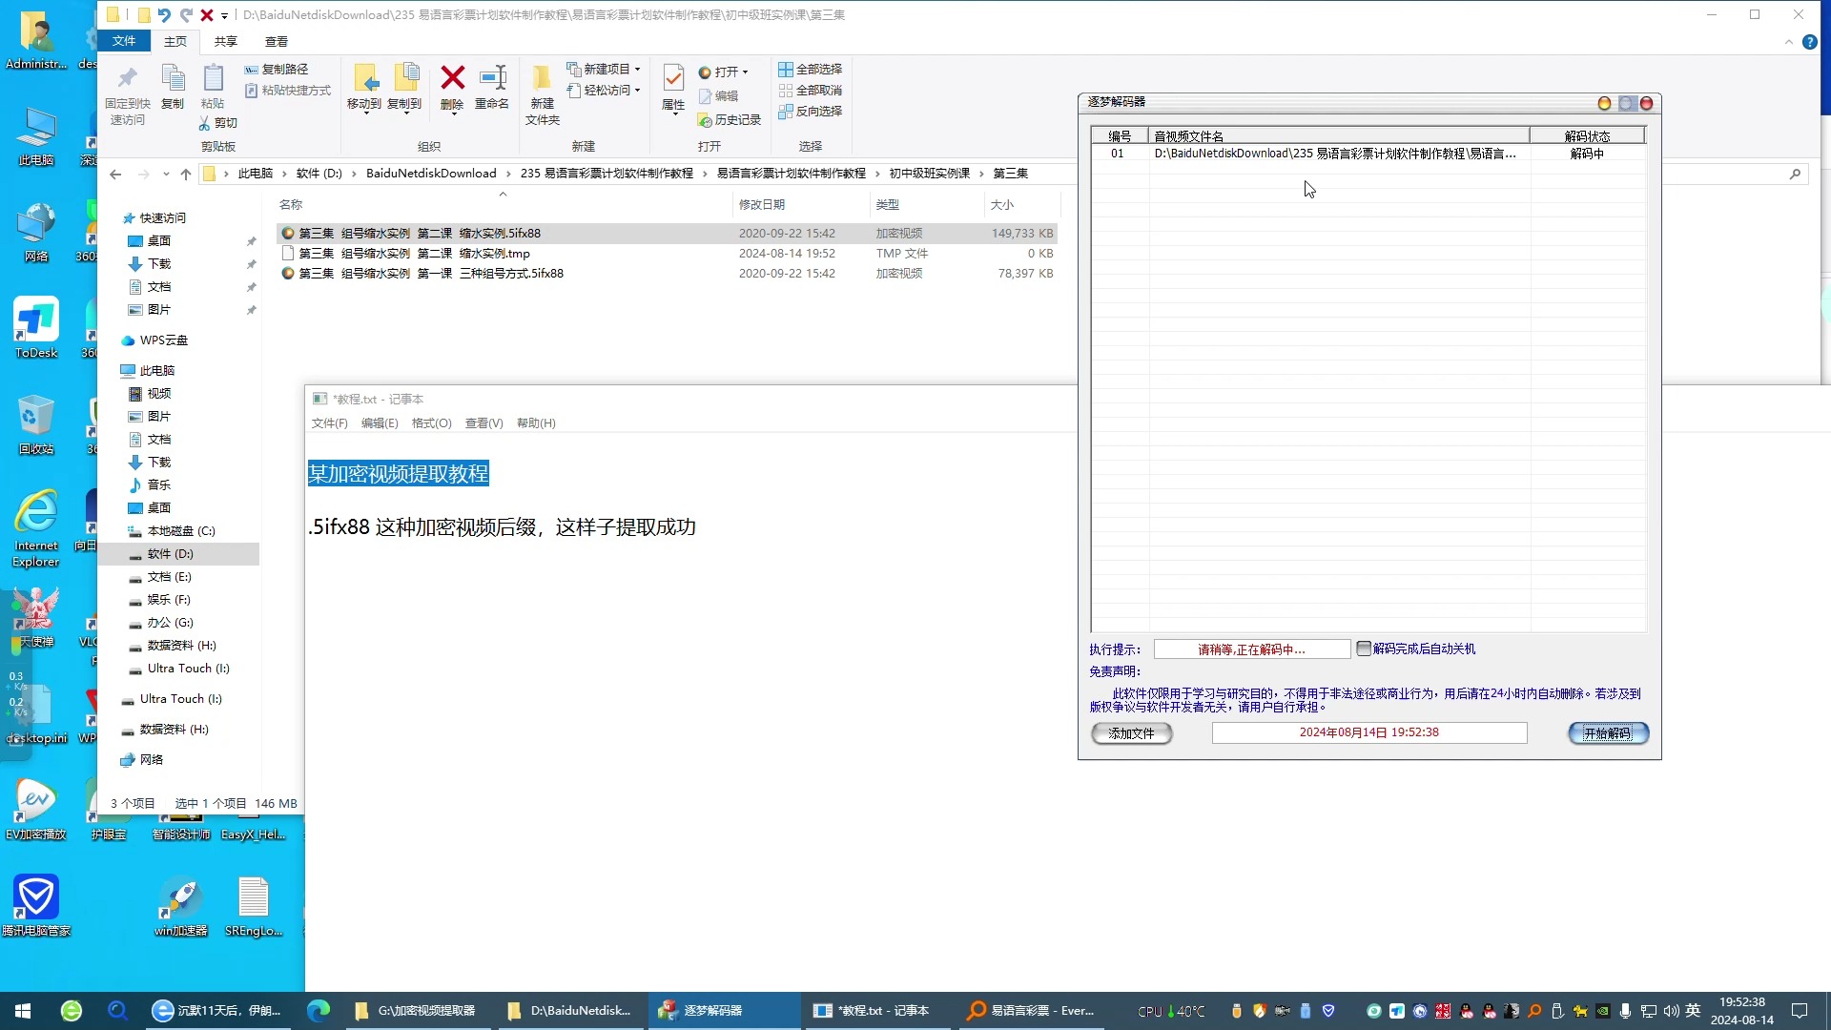The width and height of the screenshot is (1831, 1030).
Task: Click the 解码完成后自动关机 checkbox
Action: (1365, 649)
